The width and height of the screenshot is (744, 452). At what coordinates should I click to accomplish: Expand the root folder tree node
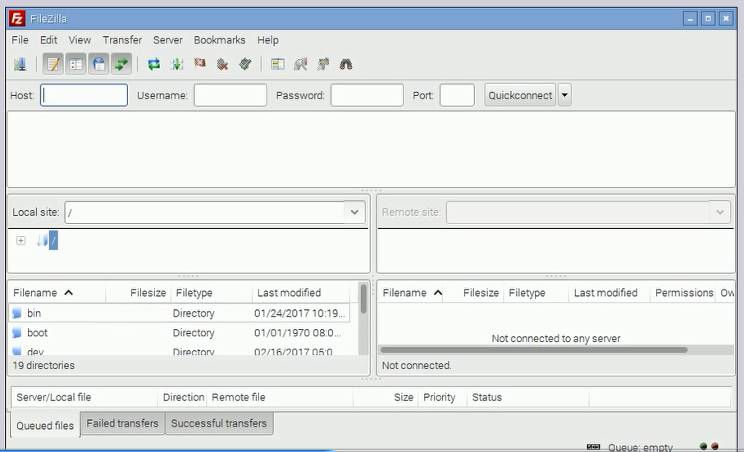[x=21, y=240]
